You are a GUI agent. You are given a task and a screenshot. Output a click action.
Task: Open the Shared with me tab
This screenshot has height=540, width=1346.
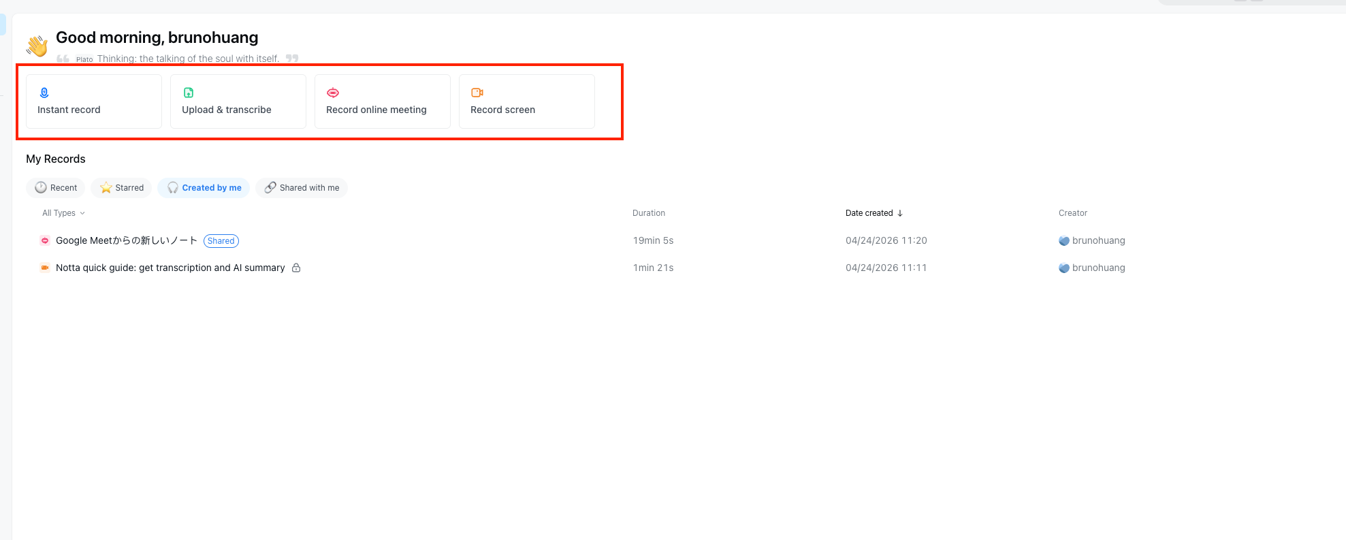click(x=302, y=188)
